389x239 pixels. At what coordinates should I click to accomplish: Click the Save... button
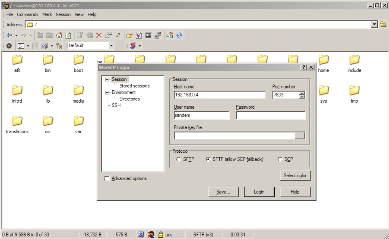click(x=223, y=192)
